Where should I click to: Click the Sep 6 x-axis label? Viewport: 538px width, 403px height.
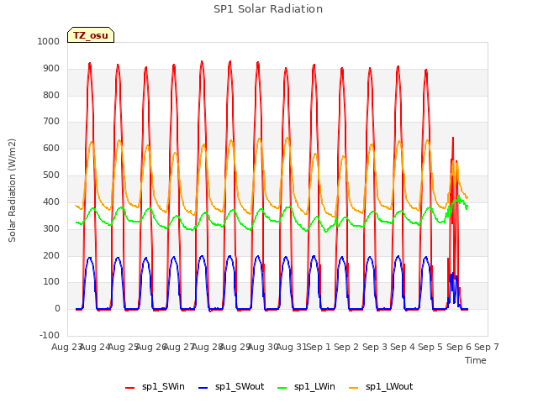click(x=459, y=347)
